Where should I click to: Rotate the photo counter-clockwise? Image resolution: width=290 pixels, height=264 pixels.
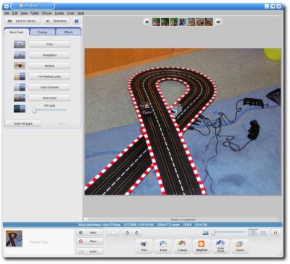click(x=127, y=233)
